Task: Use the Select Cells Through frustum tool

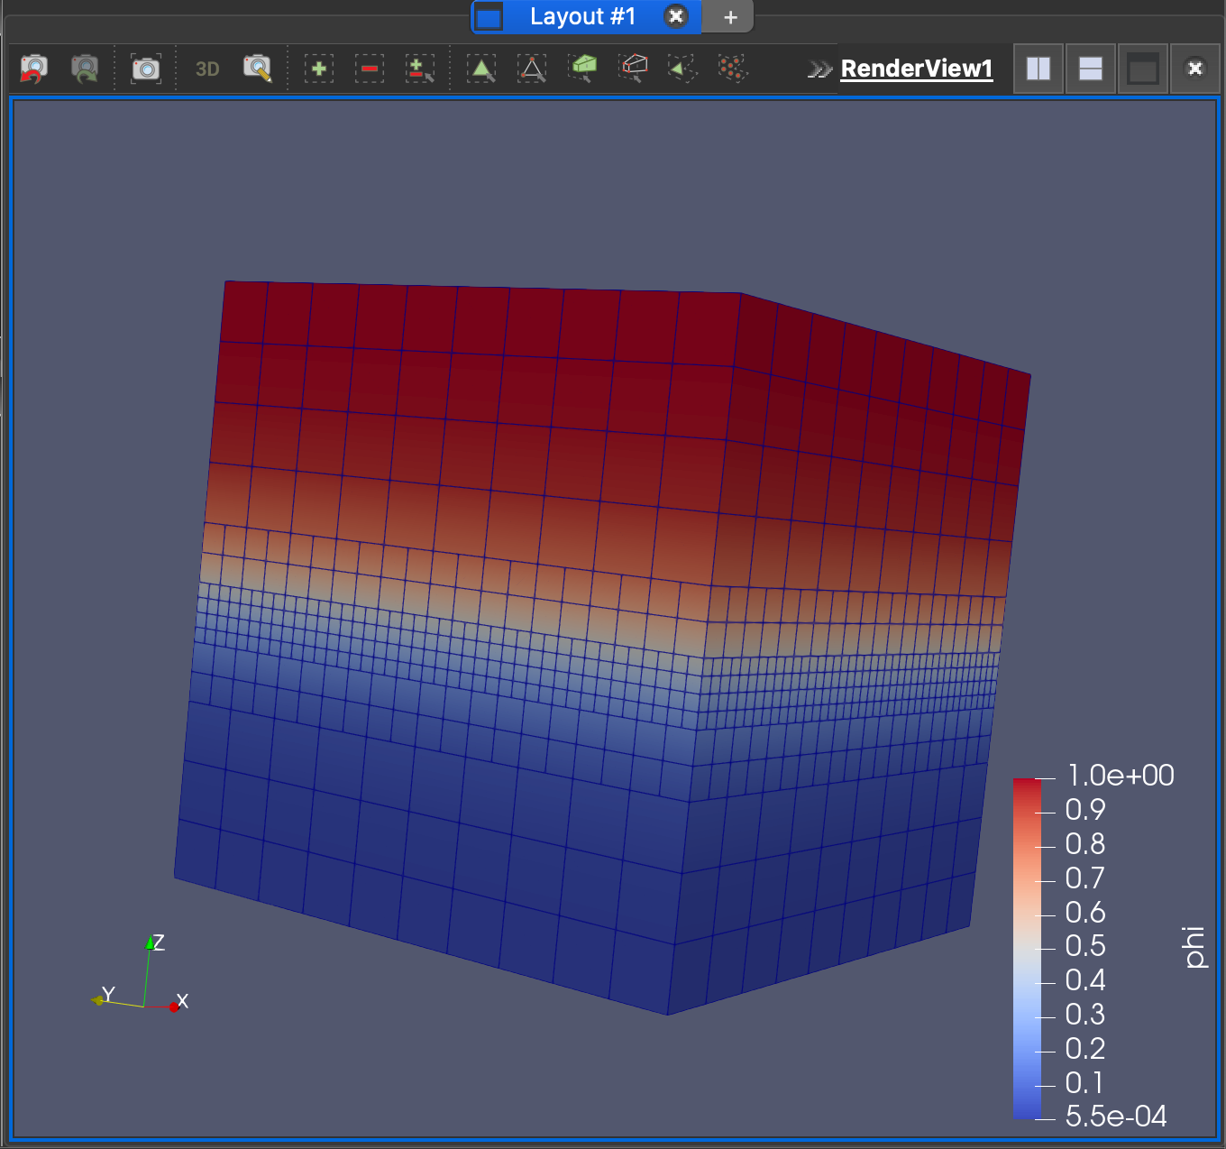Action: point(583,68)
